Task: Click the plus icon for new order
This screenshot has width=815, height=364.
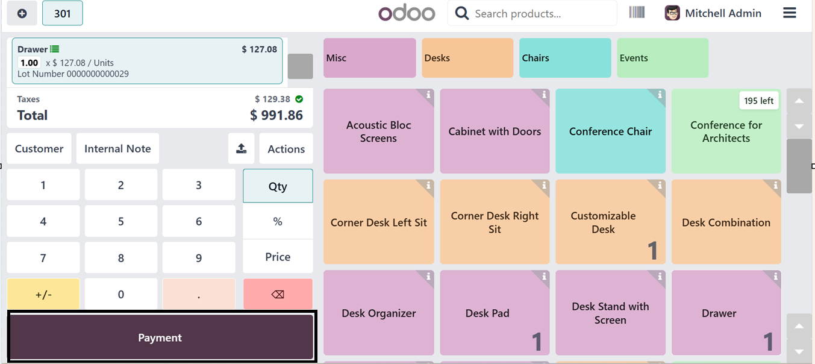Action: pos(22,13)
